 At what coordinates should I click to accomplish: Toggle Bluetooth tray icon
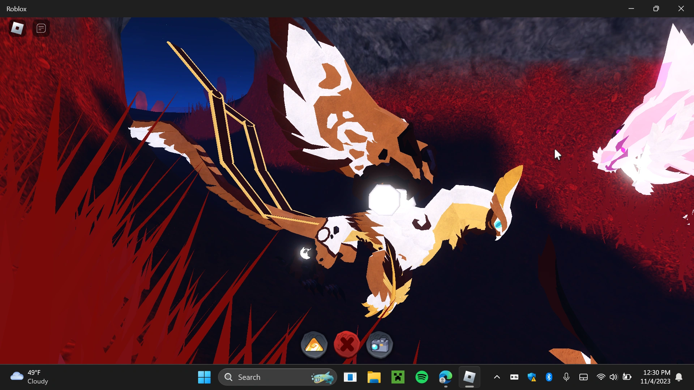549,377
